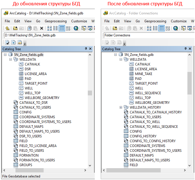Open Search window icon in left ArcCatalog
Image resolution: width=195 pixels, height=180 pixels.
tap(76, 28)
